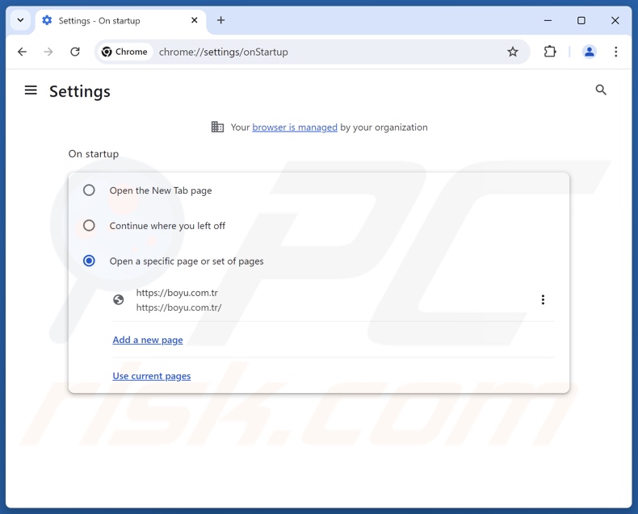Open the browser is managed link
This screenshot has width=638, height=514.
coord(295,127)
